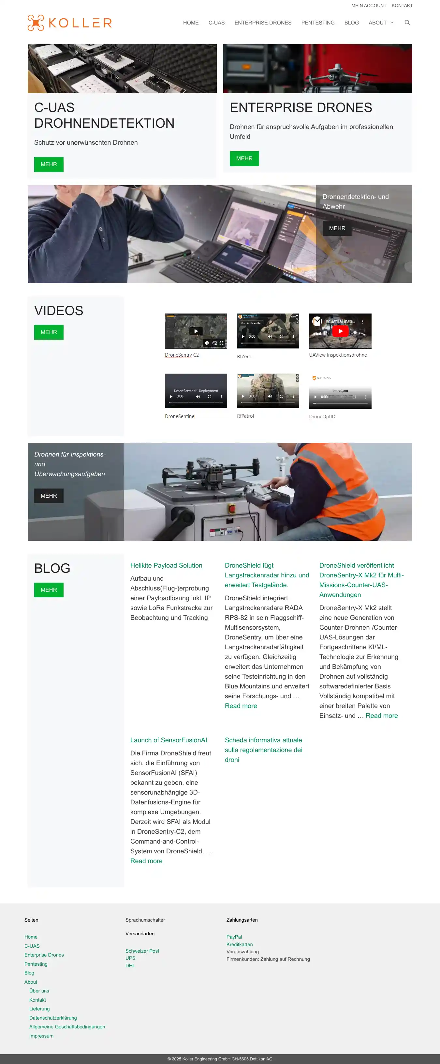Seek on the RfZero video progress bar
The width and height of the screenshot is (440, 1064).
point(268,343)
